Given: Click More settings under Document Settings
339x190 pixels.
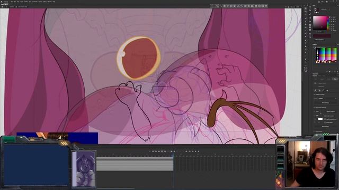Looking at the screenshot, I should (325, 127).
